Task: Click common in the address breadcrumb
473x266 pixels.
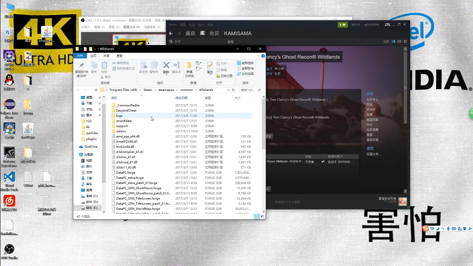Action: click(x=187, y=90)
